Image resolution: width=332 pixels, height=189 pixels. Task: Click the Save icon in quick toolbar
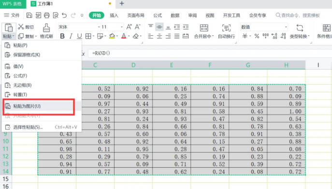(29, 15)
